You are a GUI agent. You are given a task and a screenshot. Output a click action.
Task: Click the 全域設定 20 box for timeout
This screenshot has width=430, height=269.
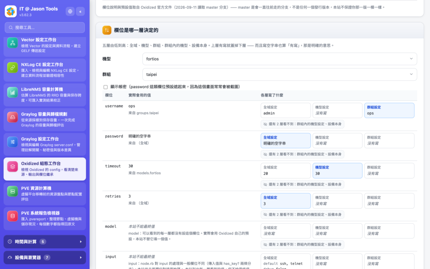[286, 171]
